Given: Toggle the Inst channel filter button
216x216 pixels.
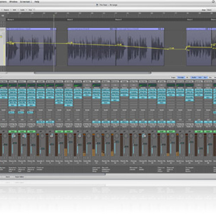Looking at the screenshot, I should [x=200, y=77].
